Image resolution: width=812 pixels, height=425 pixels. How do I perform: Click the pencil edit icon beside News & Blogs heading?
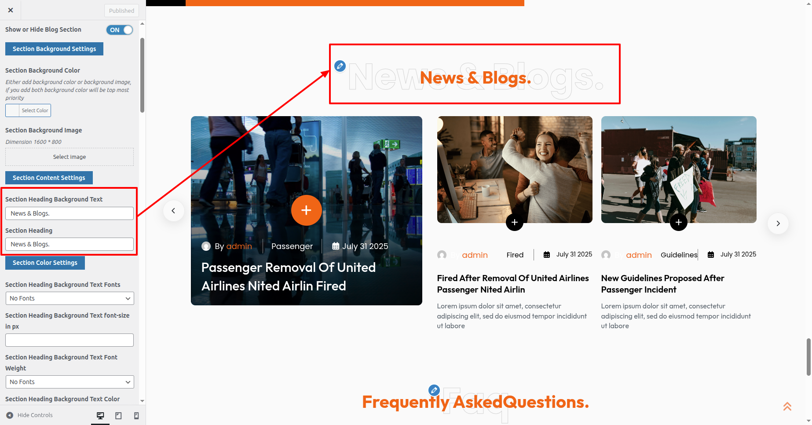340,66
